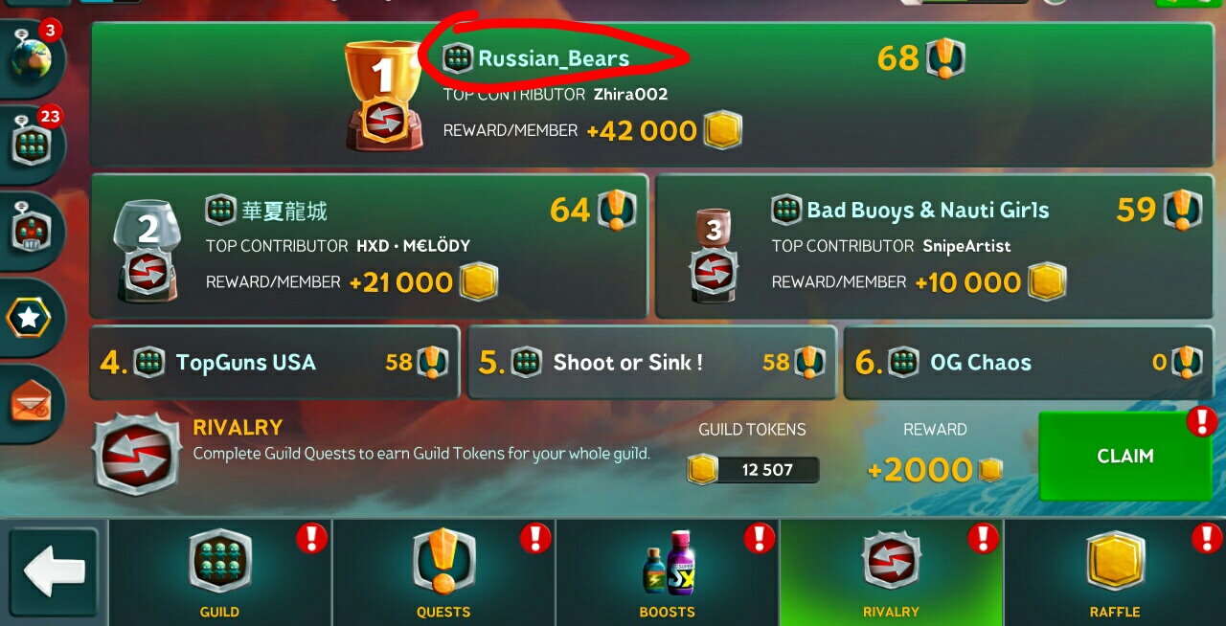Open guild chat icon with 23 notifications

click(x=32, y=145)
